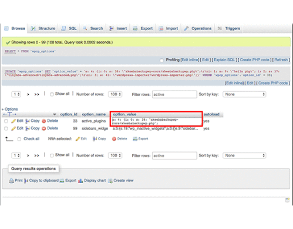Click the SQL tab document icon
The height and width of the screenshot is (229, 293).
point(63,28)
